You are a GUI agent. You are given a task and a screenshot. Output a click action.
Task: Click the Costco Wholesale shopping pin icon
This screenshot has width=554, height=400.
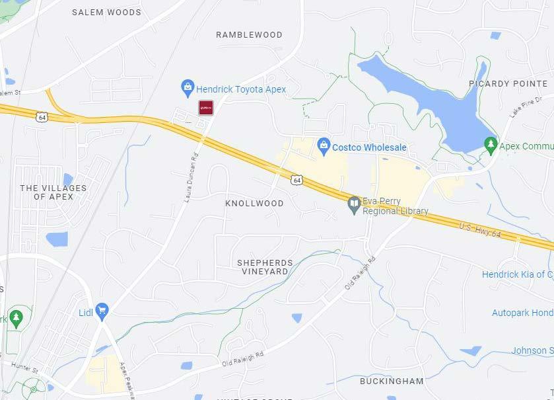[x=324, y=147]
